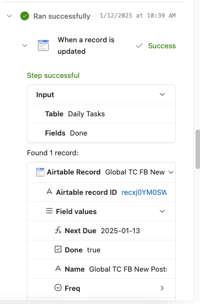The height and width of the screenshot is (304, 200).
Task: Click the formula icon beside Next Due
Action: point(58,230)
